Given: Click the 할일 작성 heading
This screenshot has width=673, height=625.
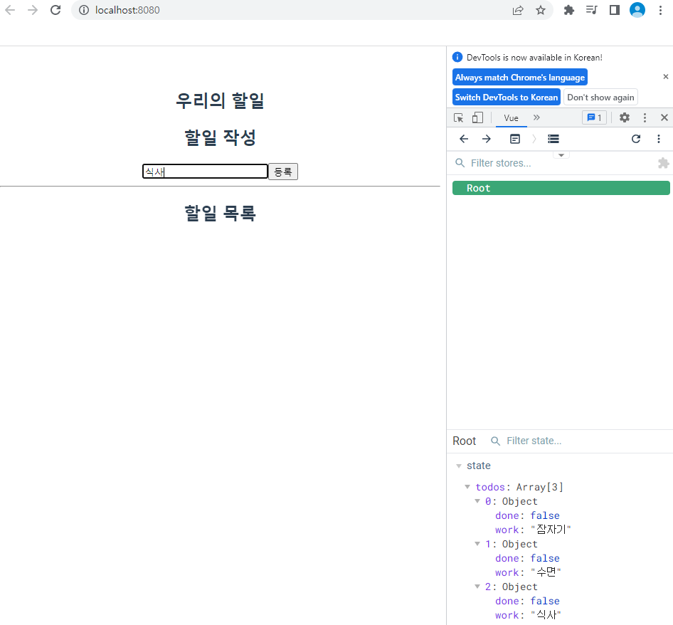Looking at the screenshot, I should pos(220,137).
